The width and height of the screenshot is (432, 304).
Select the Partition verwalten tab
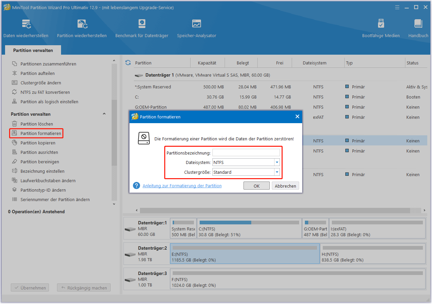tap(33, 50)
